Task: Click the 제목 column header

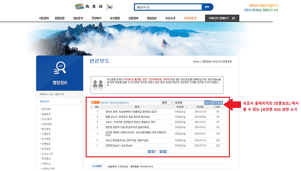Action: (137, 107)
